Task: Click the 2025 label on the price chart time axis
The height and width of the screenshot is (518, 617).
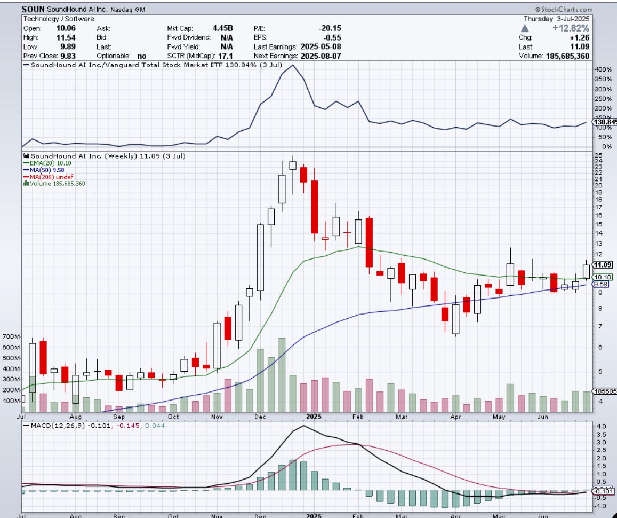Action: (x=314, y=417)
